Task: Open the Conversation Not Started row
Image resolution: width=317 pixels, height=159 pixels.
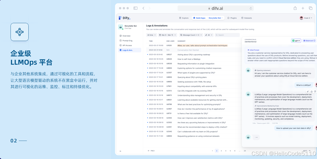Action: point(194,50)
